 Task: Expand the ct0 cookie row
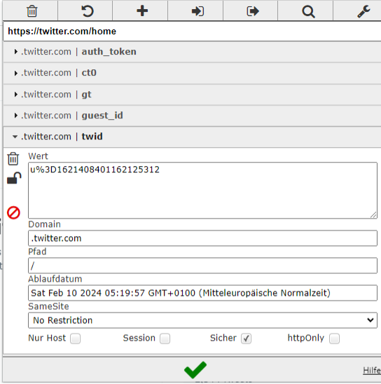[192, 73]
